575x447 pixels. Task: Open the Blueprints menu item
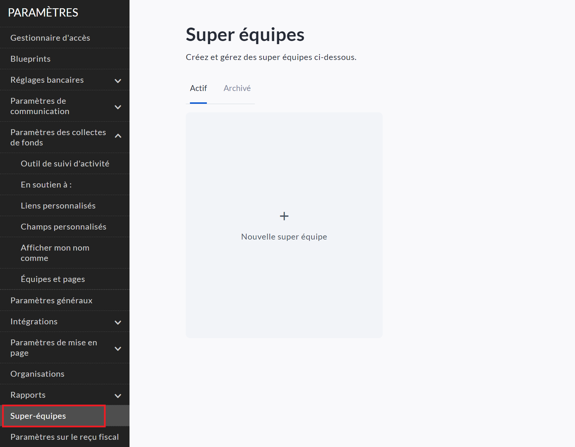point(30,59)
